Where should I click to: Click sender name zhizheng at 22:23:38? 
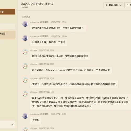click(34, 128)
